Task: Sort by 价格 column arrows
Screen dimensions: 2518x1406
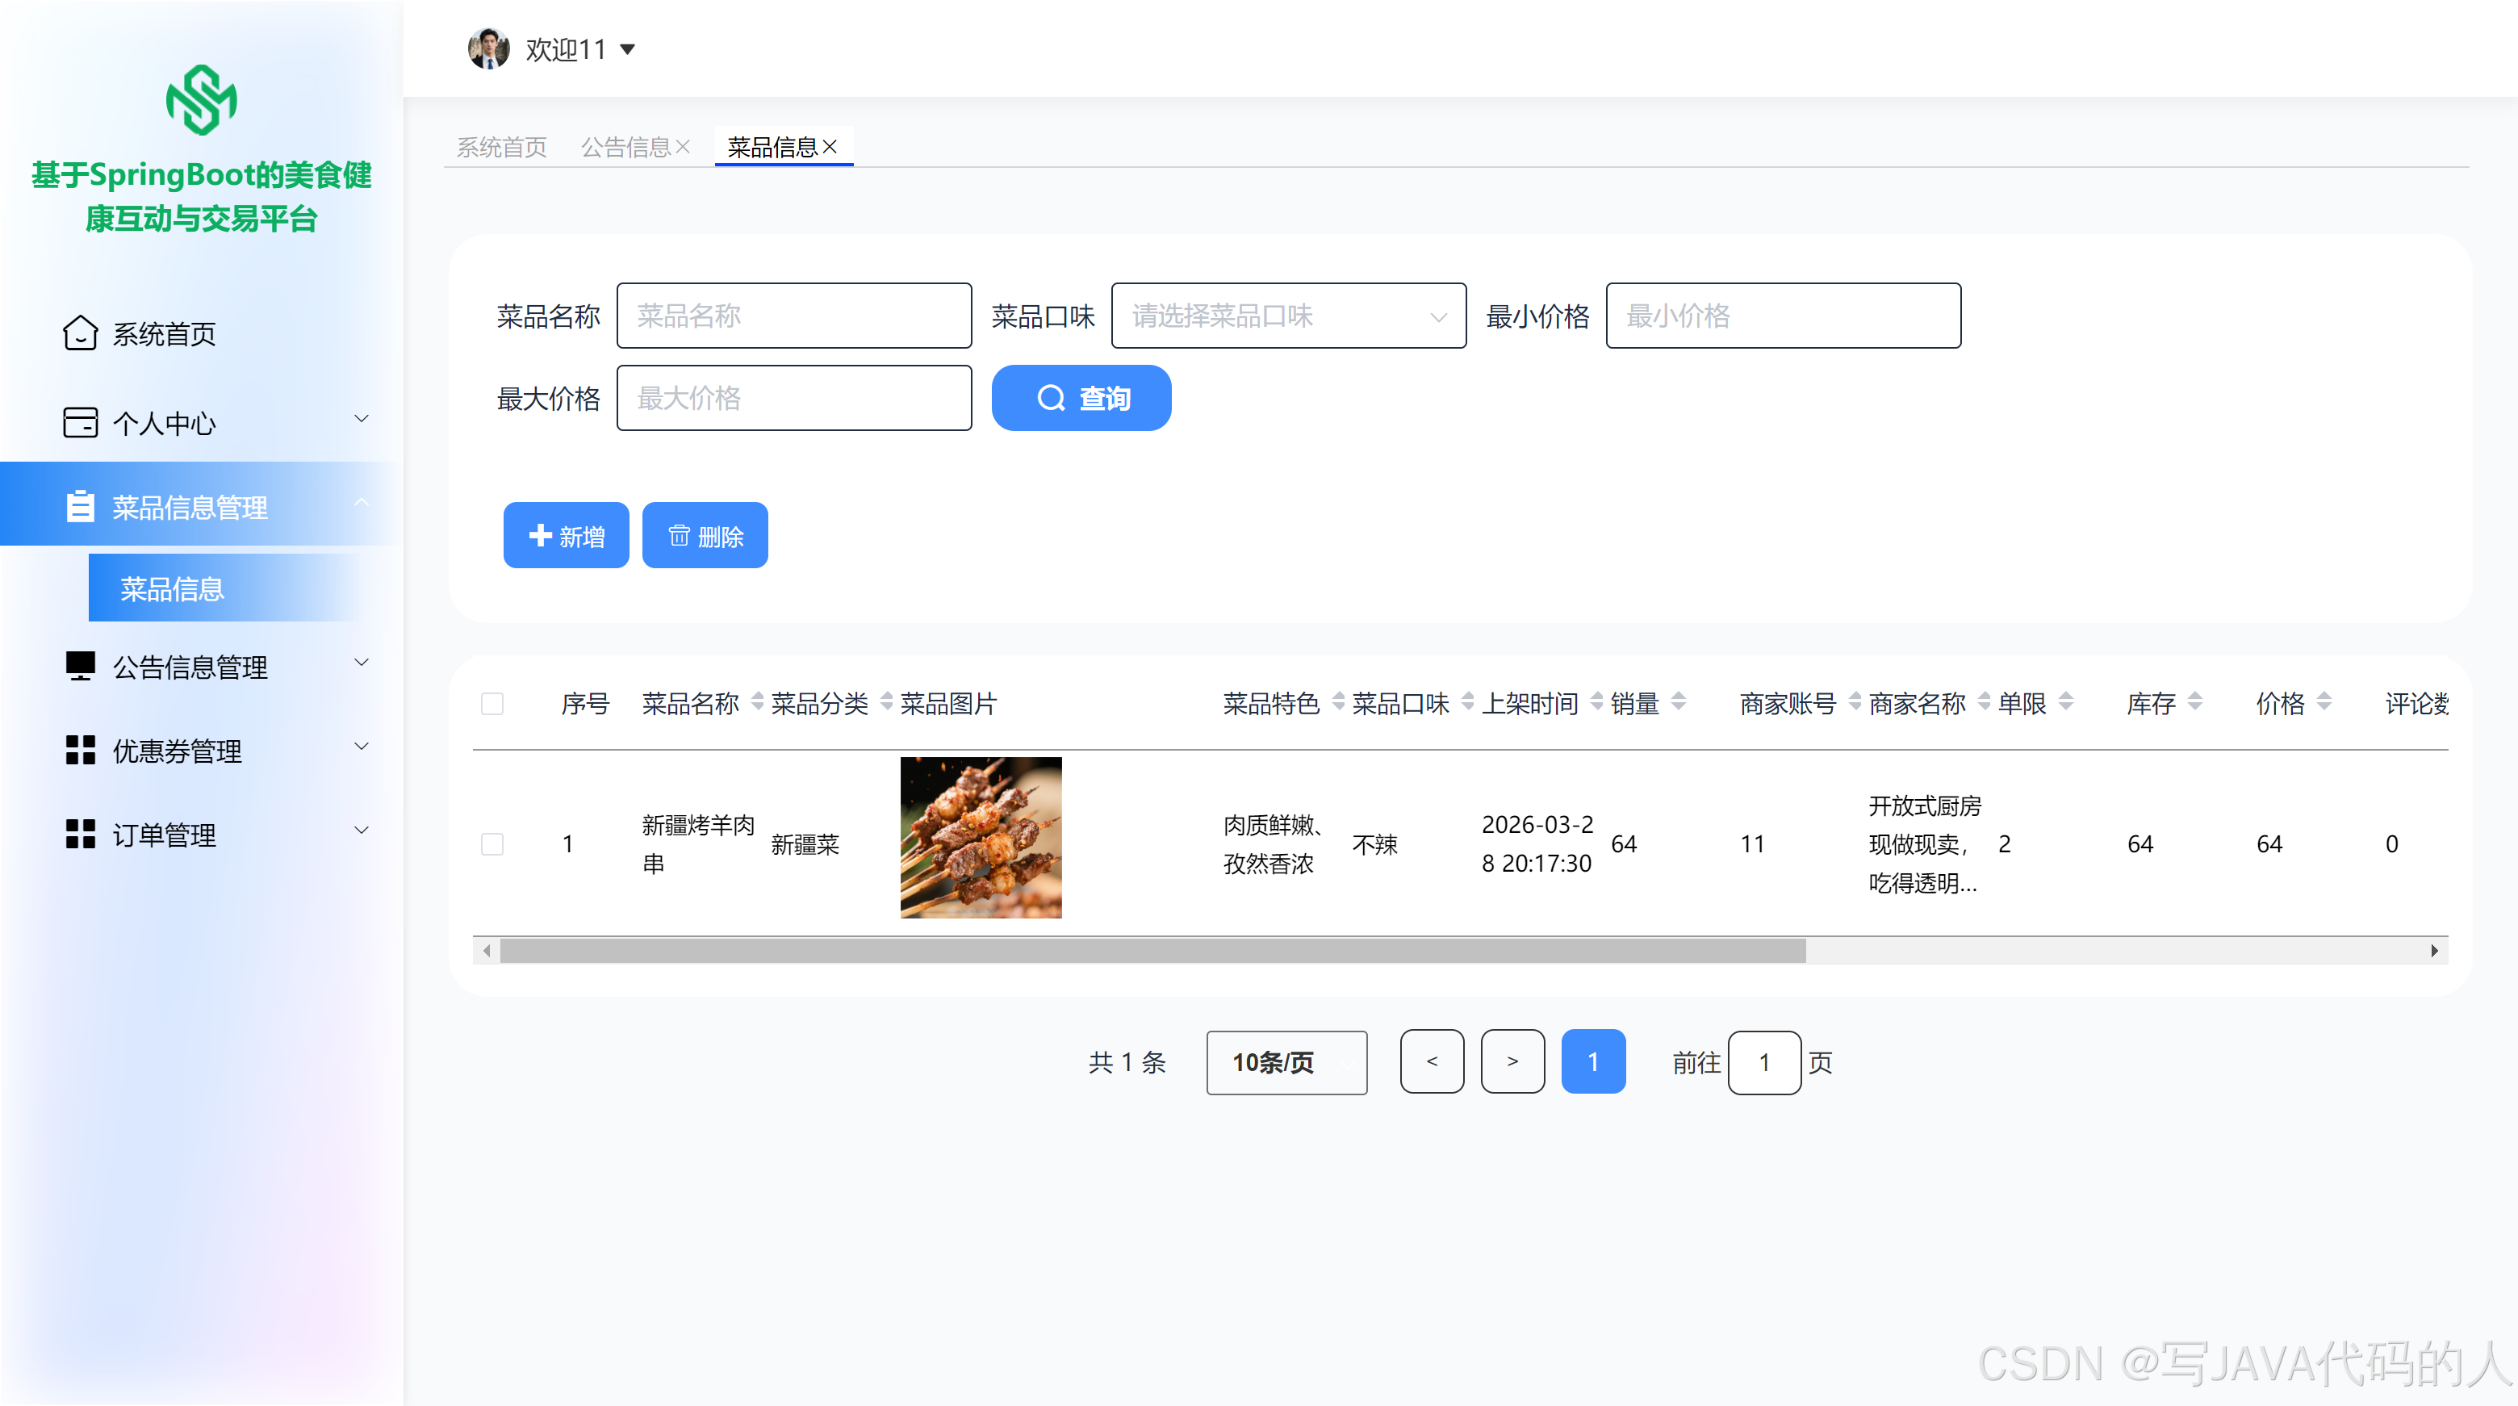Action: pos(2324,702)
